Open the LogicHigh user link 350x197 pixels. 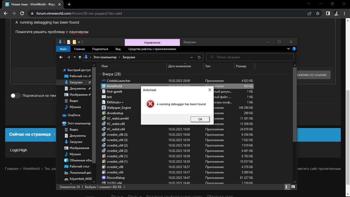click(x=19, y=150)
